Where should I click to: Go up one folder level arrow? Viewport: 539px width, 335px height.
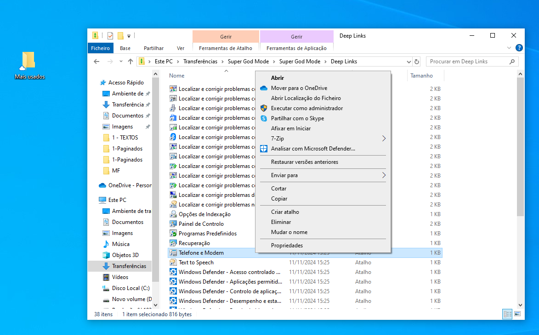click(130, 62)
